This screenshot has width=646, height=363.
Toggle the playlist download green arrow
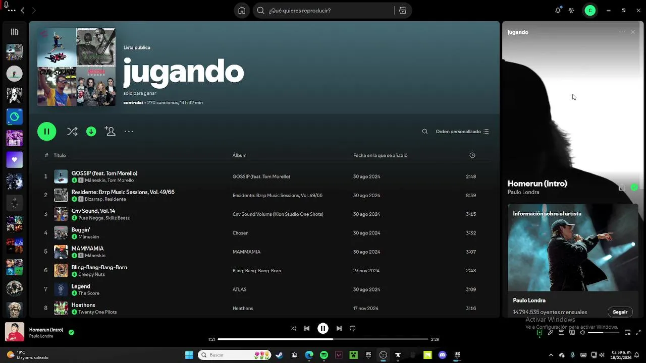91,132
